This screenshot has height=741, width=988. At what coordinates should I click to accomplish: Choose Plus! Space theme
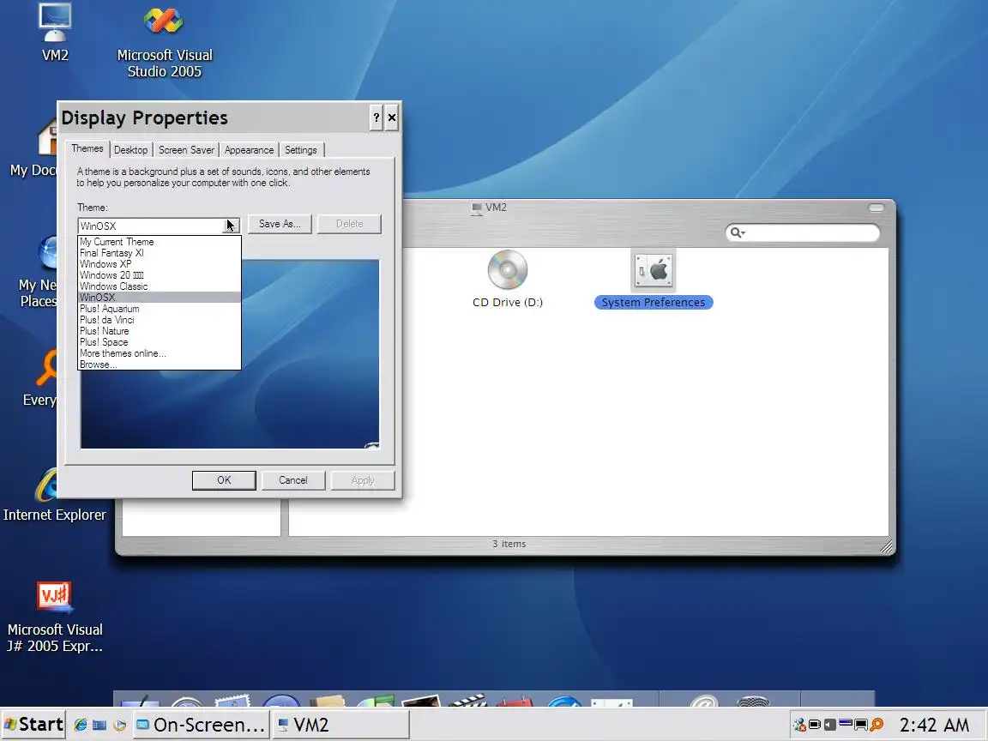tap(159, 342)
